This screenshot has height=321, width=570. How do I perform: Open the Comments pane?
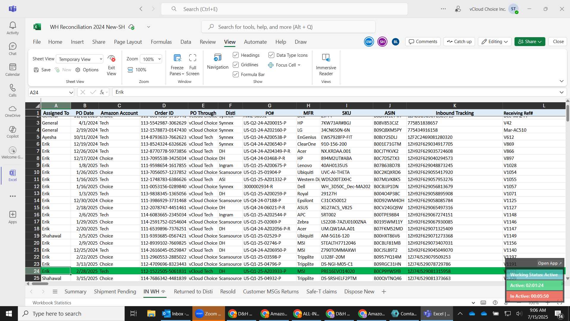423,42
